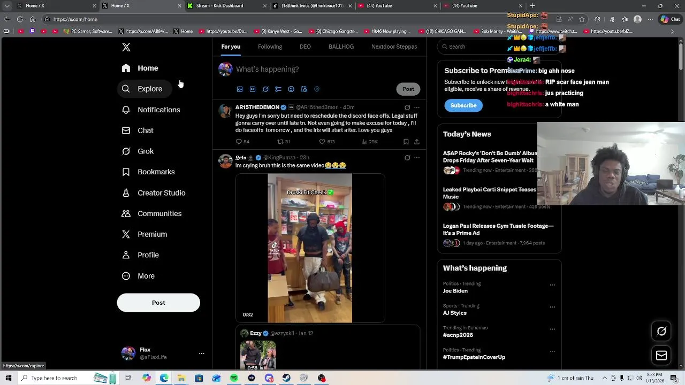Open Communities in the sidebar
This screenshot has height=385, width=685.
[152, 213]
